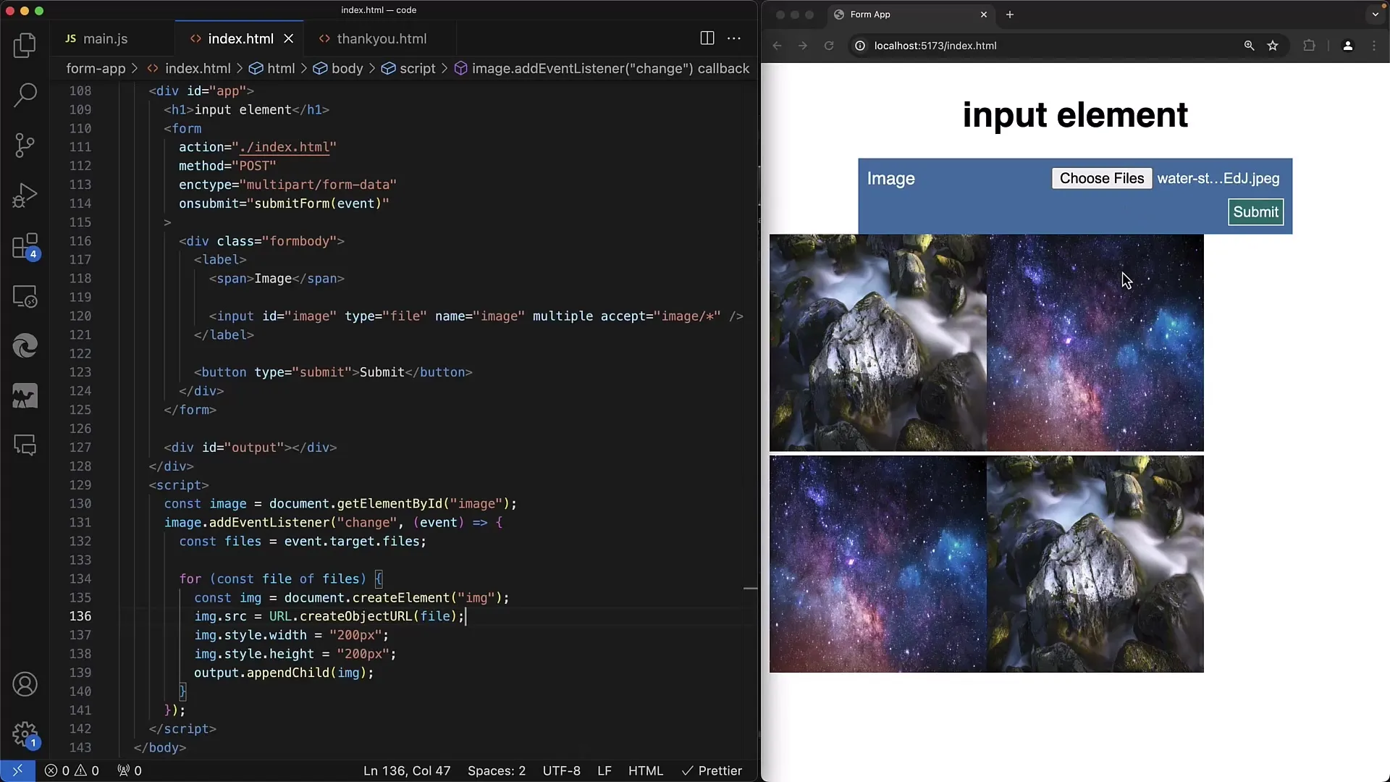Image resolution: width=1390 pixels, height=782 pixels.
Task: Click the index.html breadcrumb segment
Action: [x=189, y=68]
